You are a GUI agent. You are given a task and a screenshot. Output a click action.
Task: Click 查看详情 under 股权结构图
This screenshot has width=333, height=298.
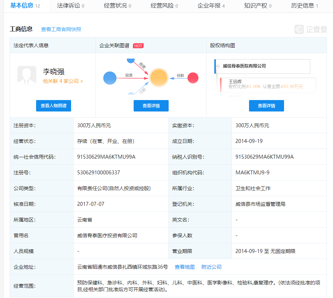point(266,106)
